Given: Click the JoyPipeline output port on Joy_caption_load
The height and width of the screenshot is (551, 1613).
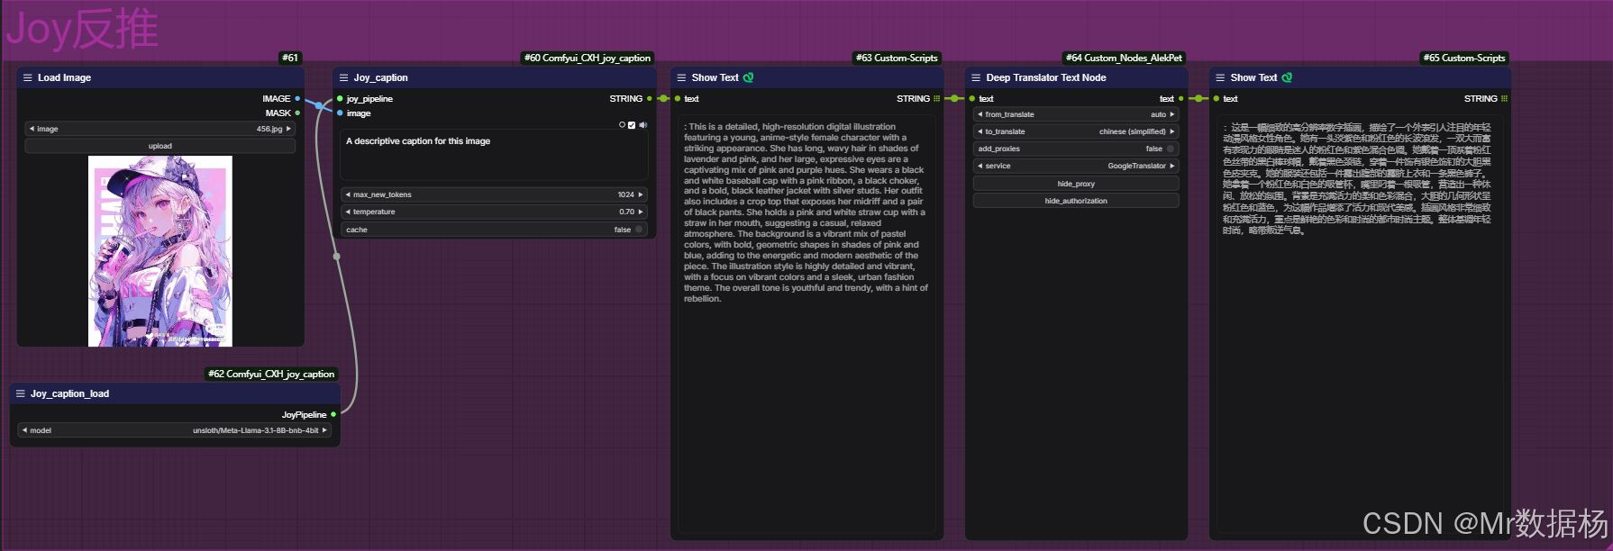Looking at the screenshot, I should pos(333,414).
